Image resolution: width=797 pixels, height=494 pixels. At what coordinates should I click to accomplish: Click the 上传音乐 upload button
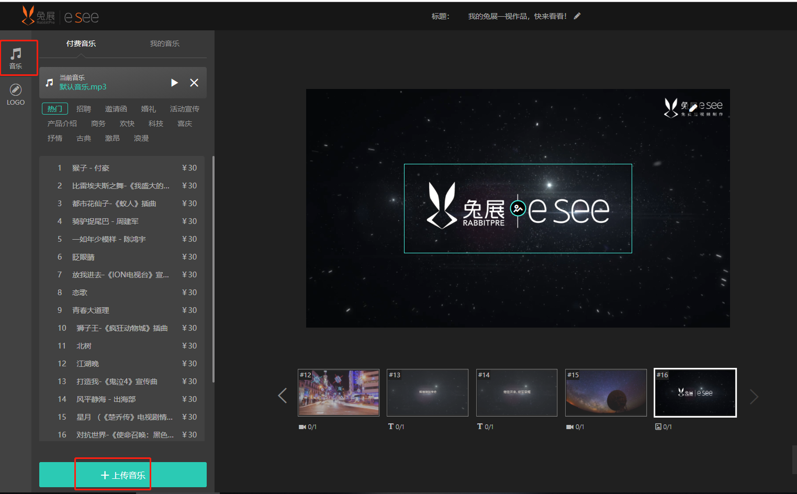point(123,475)
